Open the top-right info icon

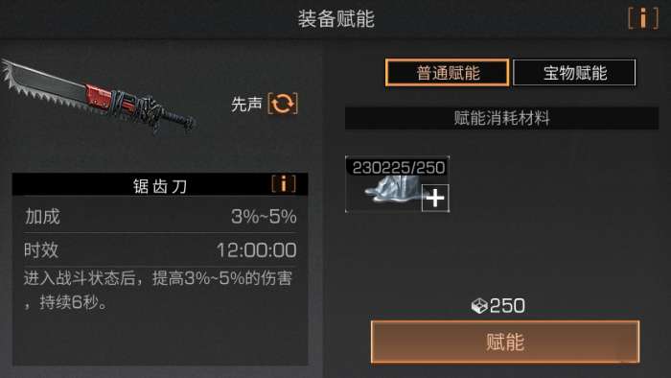pyautogui.click(x=643, y=19)
